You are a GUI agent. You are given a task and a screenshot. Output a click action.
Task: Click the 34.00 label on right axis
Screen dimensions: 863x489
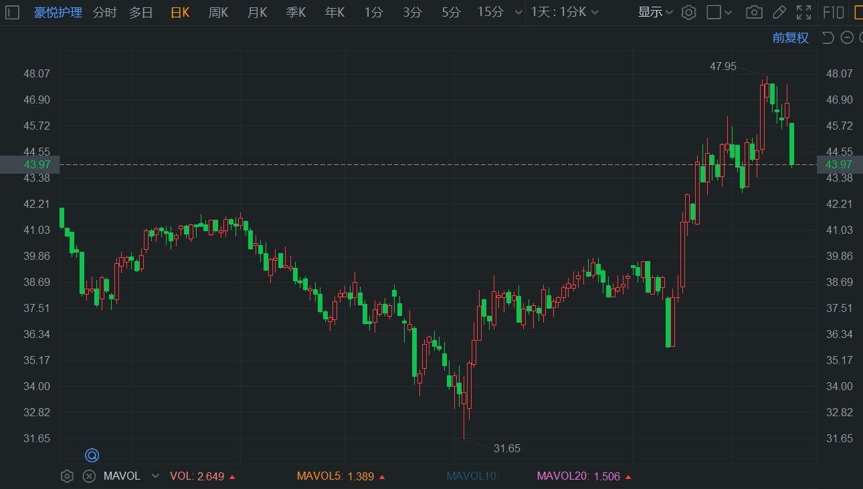coord(839,386)
